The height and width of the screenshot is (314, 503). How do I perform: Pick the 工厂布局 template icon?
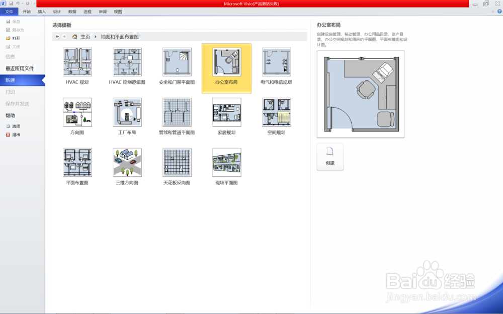(x=127, y=112)
